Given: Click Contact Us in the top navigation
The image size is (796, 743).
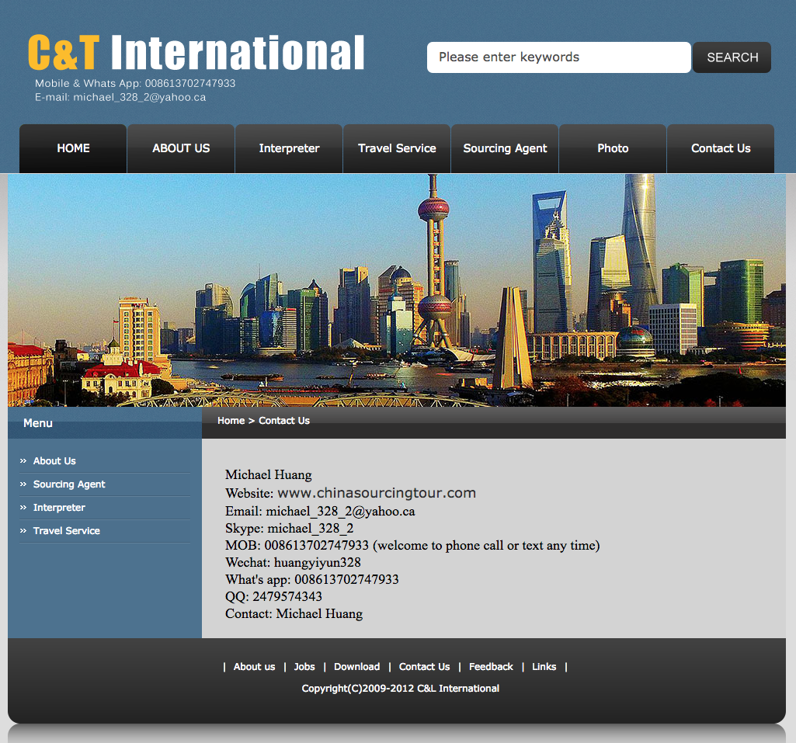Looking at the screenshot, I should 721,148.
